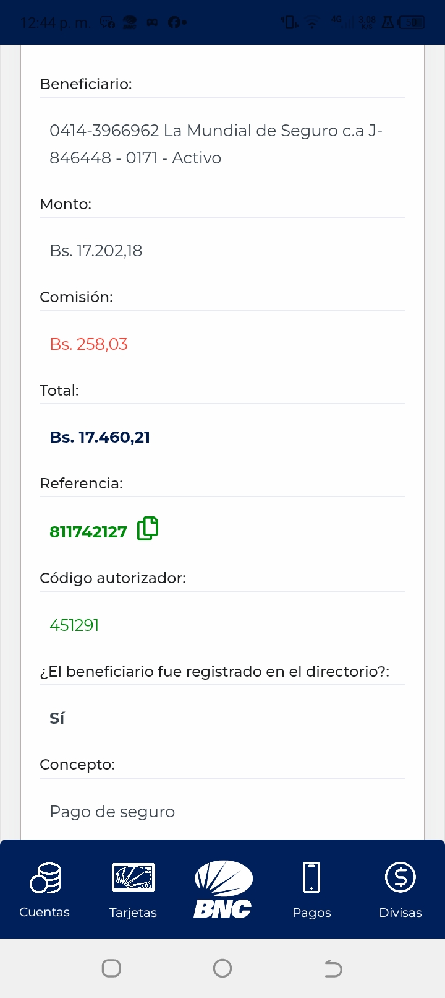Tap the battery indicator in status bar
445x998 pixels.
tap(412, 23)
